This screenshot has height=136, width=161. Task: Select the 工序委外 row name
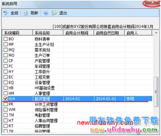[42, 72]
